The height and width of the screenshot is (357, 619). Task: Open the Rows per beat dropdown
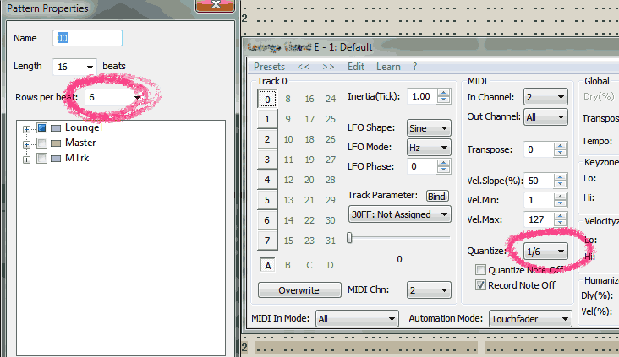(136, 97)
